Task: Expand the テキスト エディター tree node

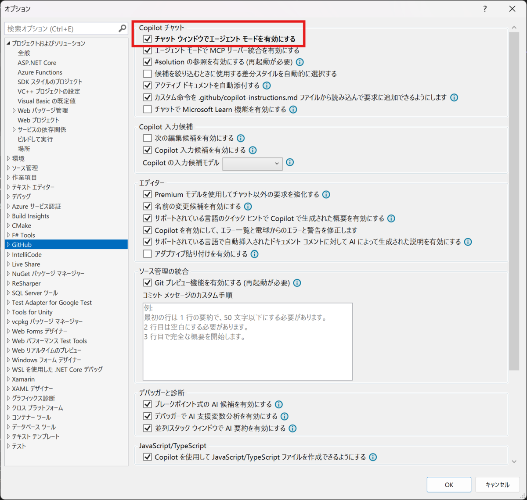Action: 8,187
